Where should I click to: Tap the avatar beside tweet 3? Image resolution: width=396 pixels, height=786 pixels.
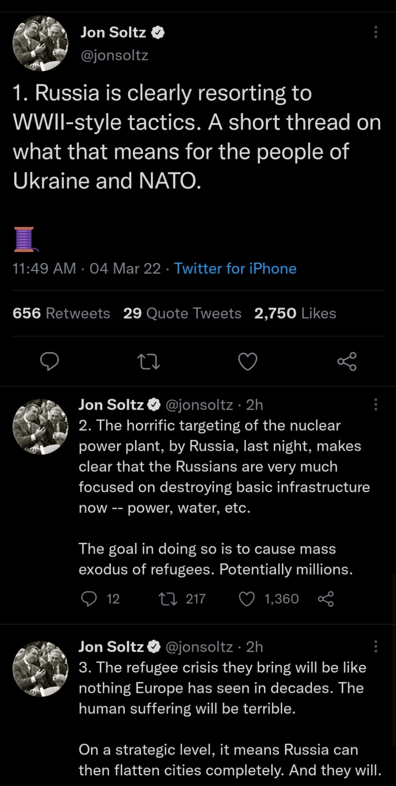[40, 669]
